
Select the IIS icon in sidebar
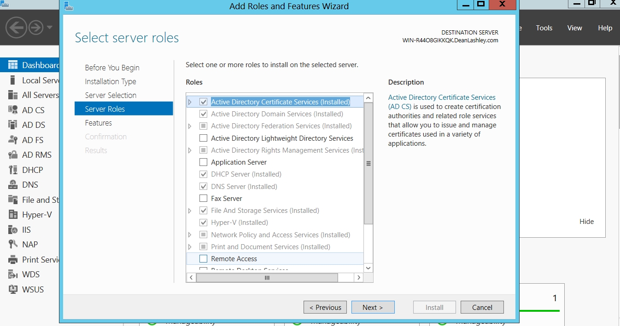pos(13,230)
